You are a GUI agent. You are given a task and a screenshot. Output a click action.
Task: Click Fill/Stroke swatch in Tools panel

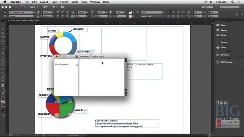3,102
